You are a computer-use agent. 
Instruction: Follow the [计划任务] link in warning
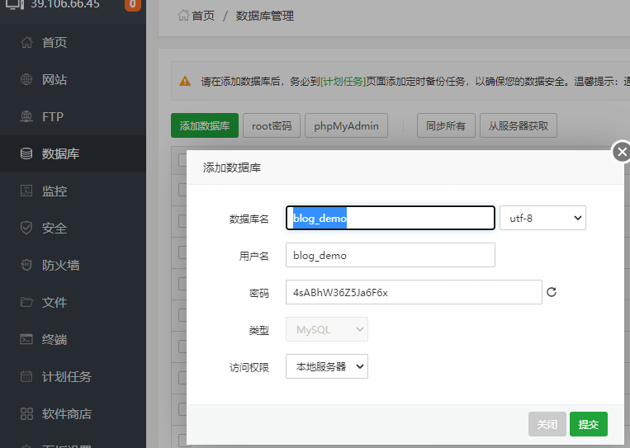pos(343,82)
